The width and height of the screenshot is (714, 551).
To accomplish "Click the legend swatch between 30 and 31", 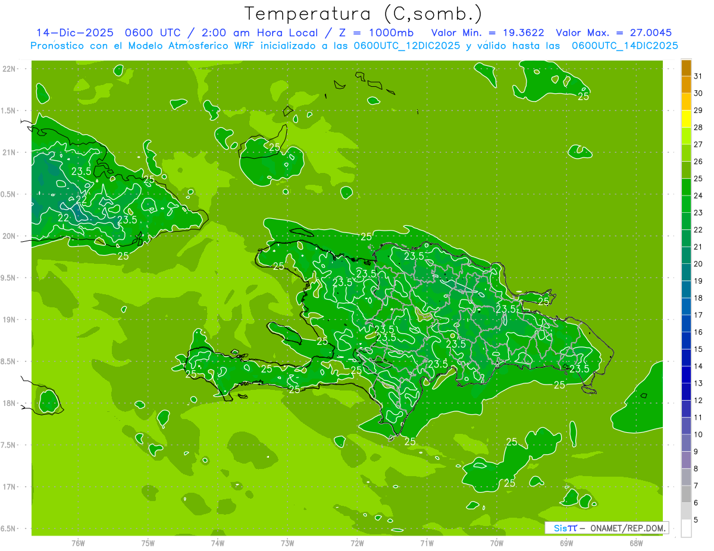I will tap(686, 85).
